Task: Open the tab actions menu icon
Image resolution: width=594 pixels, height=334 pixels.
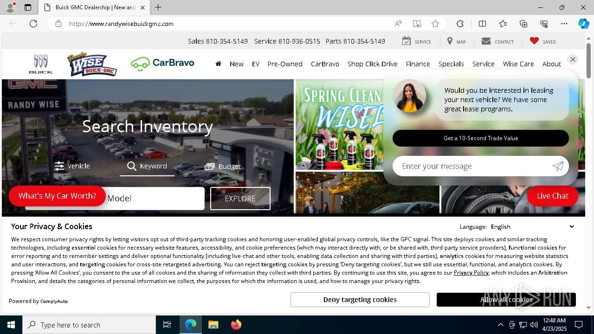Action: tap(28, 7)
